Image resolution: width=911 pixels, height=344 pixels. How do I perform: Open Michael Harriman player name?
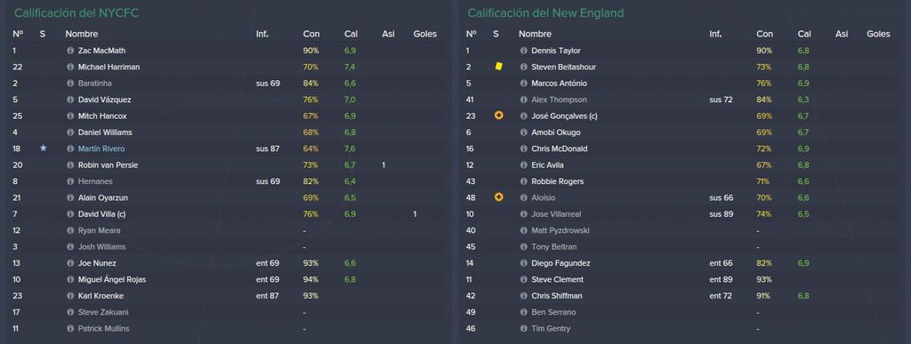pyautogui.click(x=109, y=67)
